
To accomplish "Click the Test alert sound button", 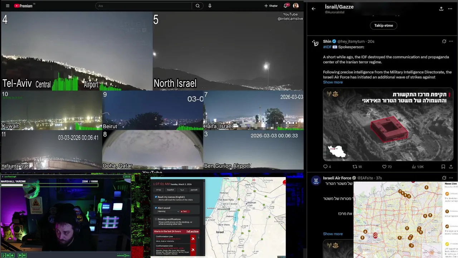I will 185,211.
